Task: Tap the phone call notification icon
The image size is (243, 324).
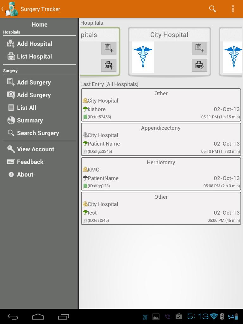Action: pyautogui.click(x=167, y=316)
